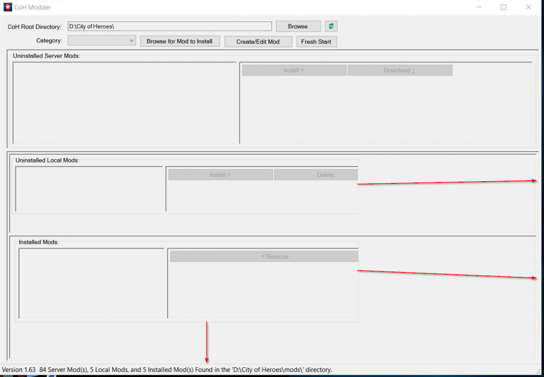This screenshot has width=544, height=377.
Task: Click the CoH Root Directory path field
Action: point(169,27)
